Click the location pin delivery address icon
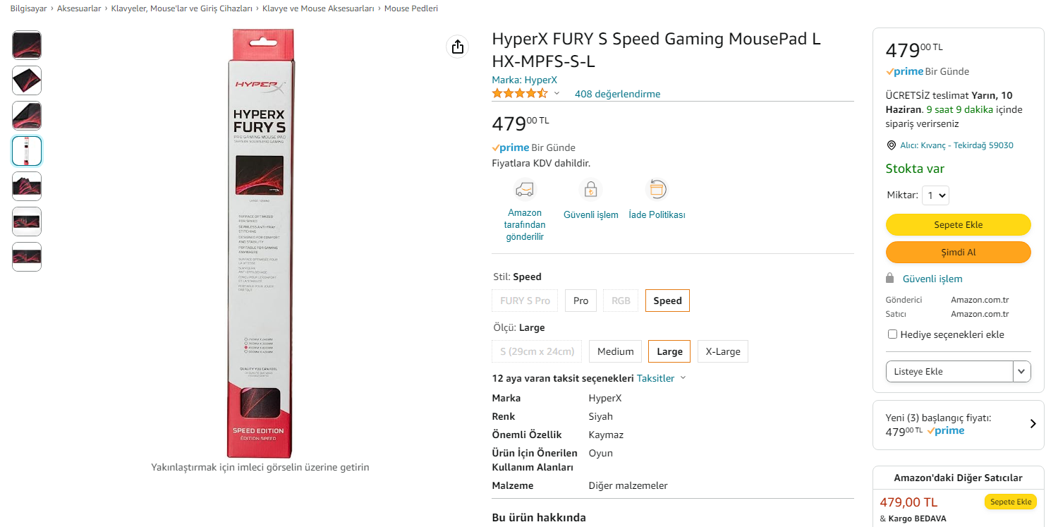 891,145
